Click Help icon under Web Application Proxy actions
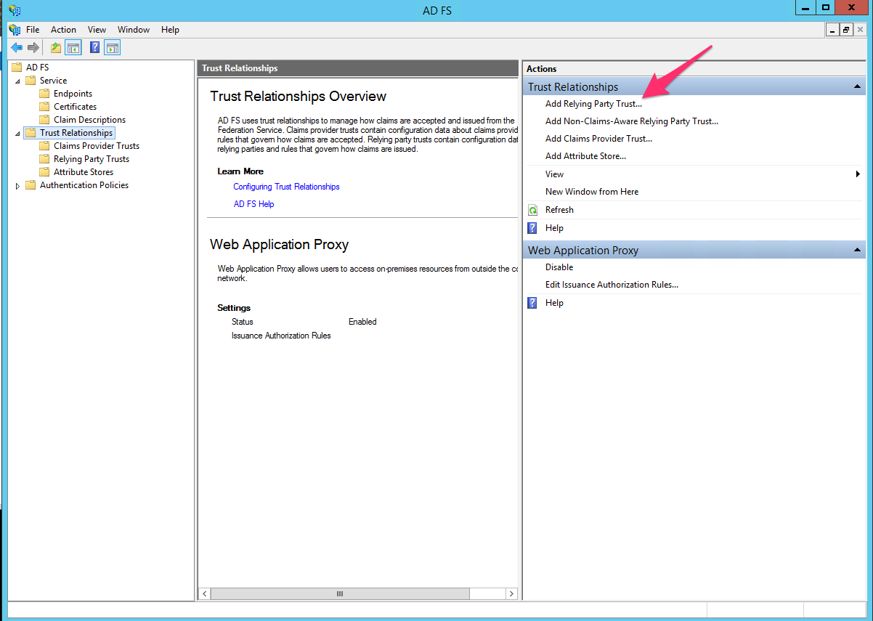Screen dimensions: 873x621 [532, 303]
